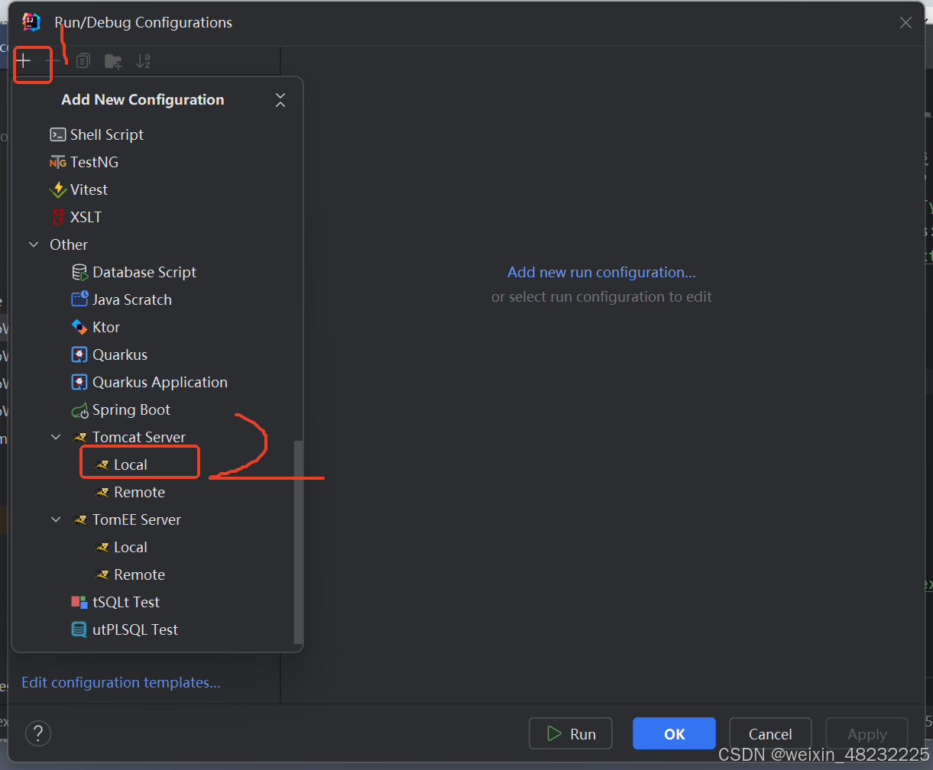The image size is (933, 770).
Task: Click the TomEE Server icon
Action: [x=79, y=519]
